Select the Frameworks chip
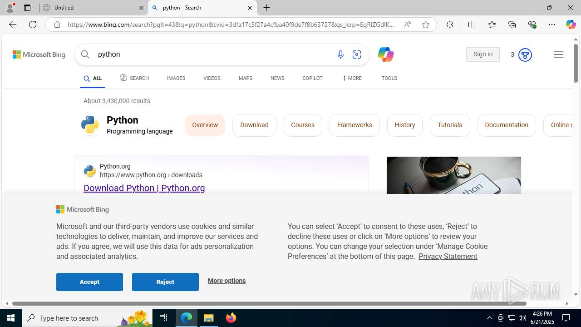581x327 pixels. coord(355,125)
